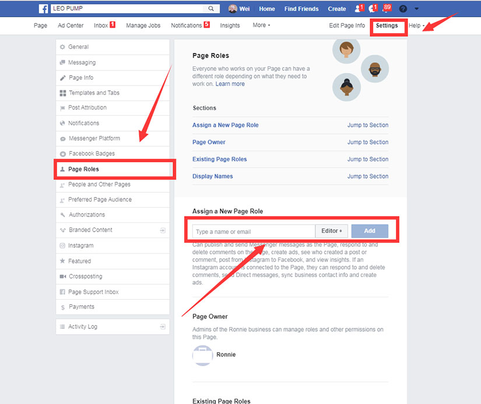Open Find Friends in top bar
This screenshot has width=481, height=404.
click(301, 9)
